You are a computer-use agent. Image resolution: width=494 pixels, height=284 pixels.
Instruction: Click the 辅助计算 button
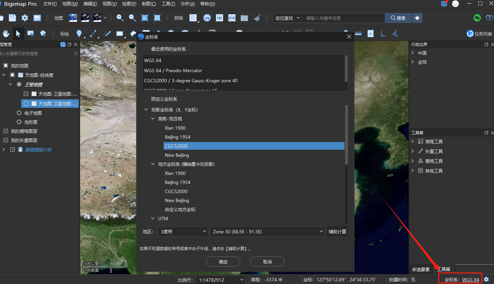(337, 232)
